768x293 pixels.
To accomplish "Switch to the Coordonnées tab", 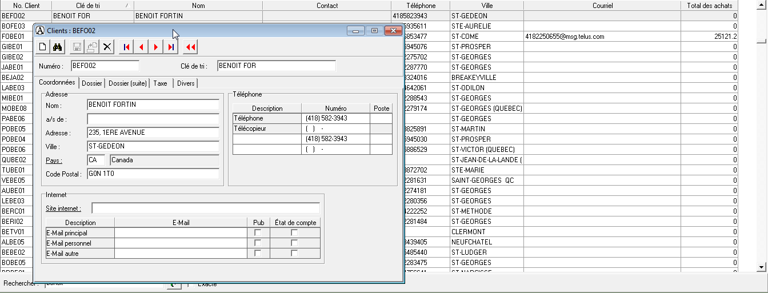I will pyautogui.click(x=57, y=82).
